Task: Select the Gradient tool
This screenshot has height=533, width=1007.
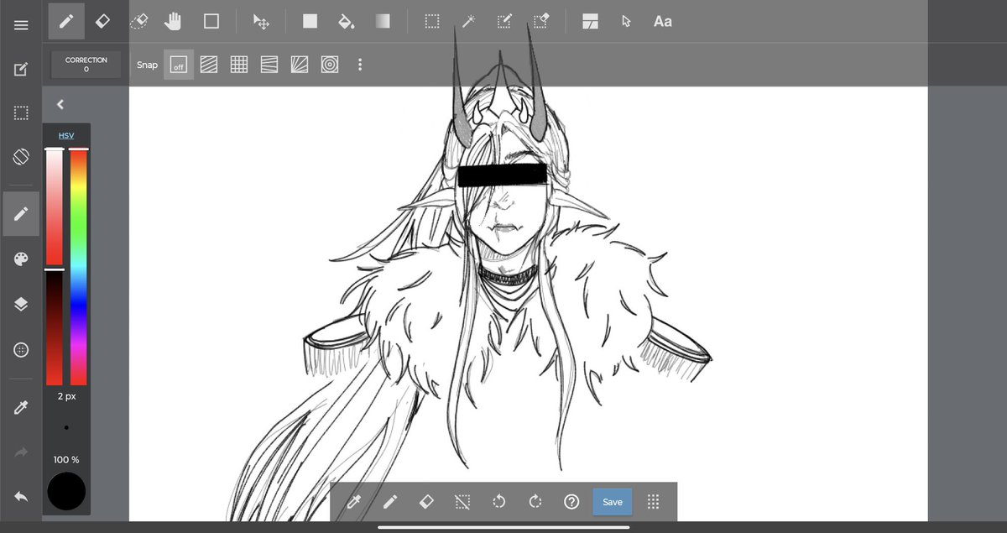Action: coord(383,21)
